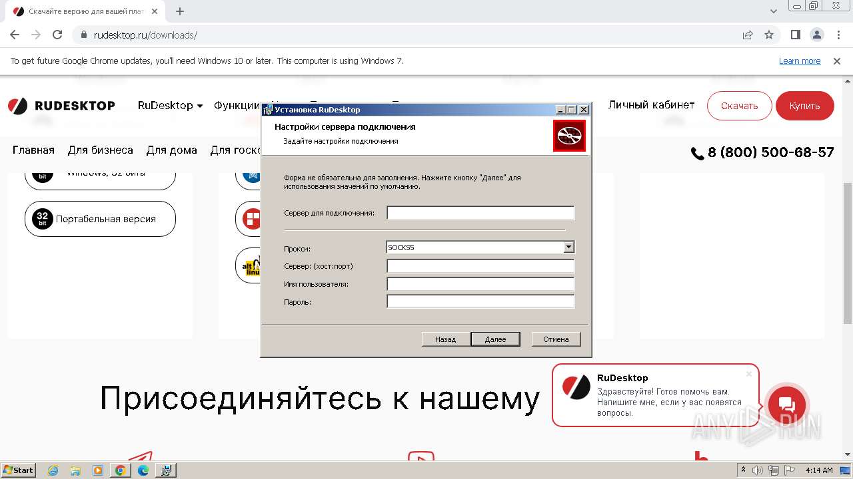Viewport: 853px width, 479px height.
Task: Bookmark this page with the star icon
Action: (769, 35)
